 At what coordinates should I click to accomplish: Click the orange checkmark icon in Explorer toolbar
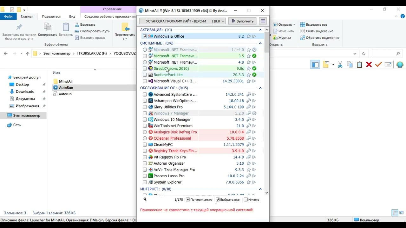coord(378,65)
